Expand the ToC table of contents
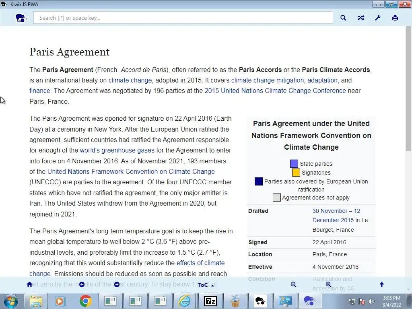The height and width of the screenshot is (309, 412). point(206,285)
